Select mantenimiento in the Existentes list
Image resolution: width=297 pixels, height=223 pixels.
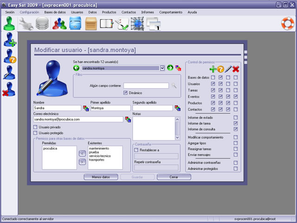(x=99, y=149)
